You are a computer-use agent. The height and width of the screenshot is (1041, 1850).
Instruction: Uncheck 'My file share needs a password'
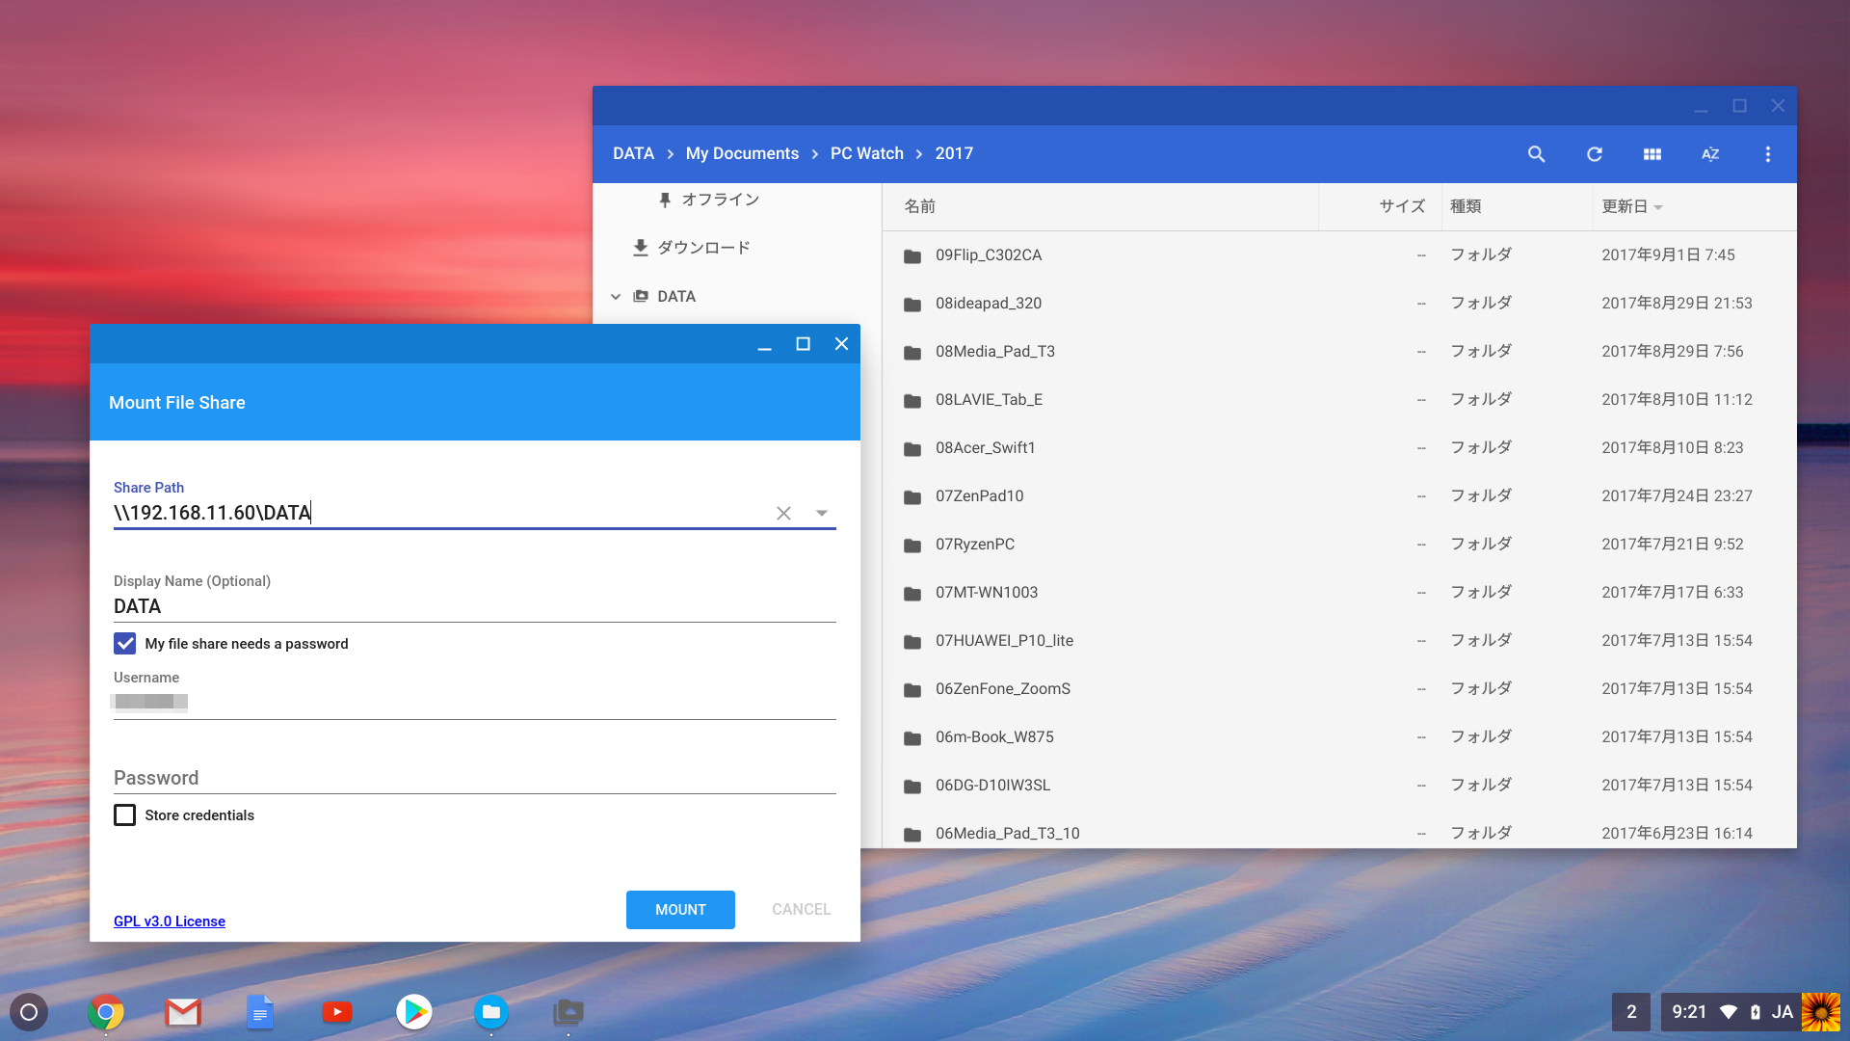125,644
